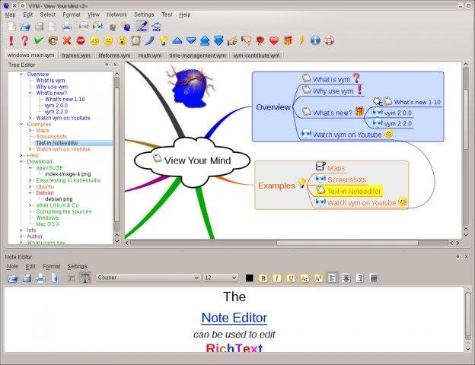Toggle center text alignment button
Image resolution: width=475 pixels, height=365 pixels.
(x=346, y=278)
